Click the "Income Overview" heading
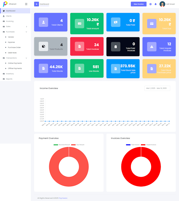179x201 pixels. 49,88
